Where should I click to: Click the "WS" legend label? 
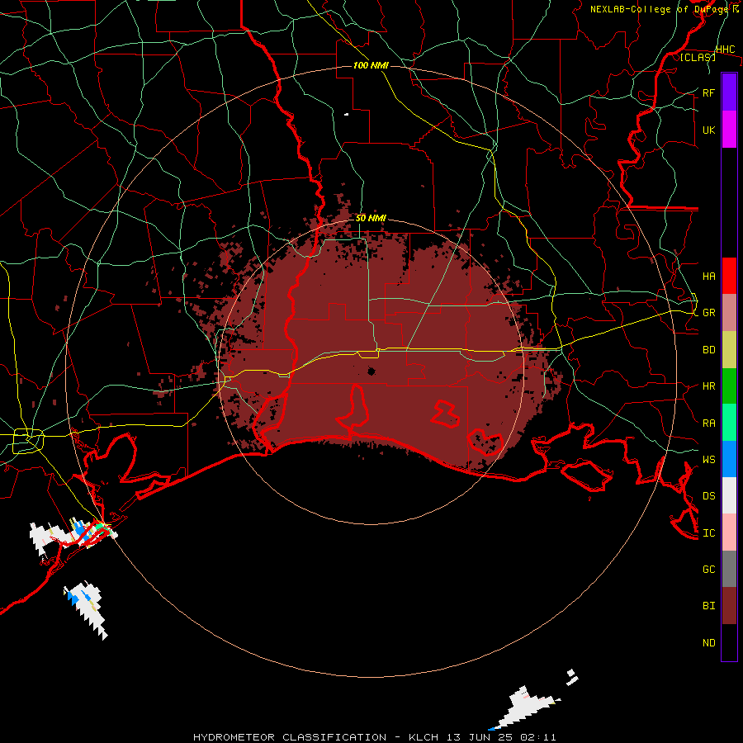708,459
